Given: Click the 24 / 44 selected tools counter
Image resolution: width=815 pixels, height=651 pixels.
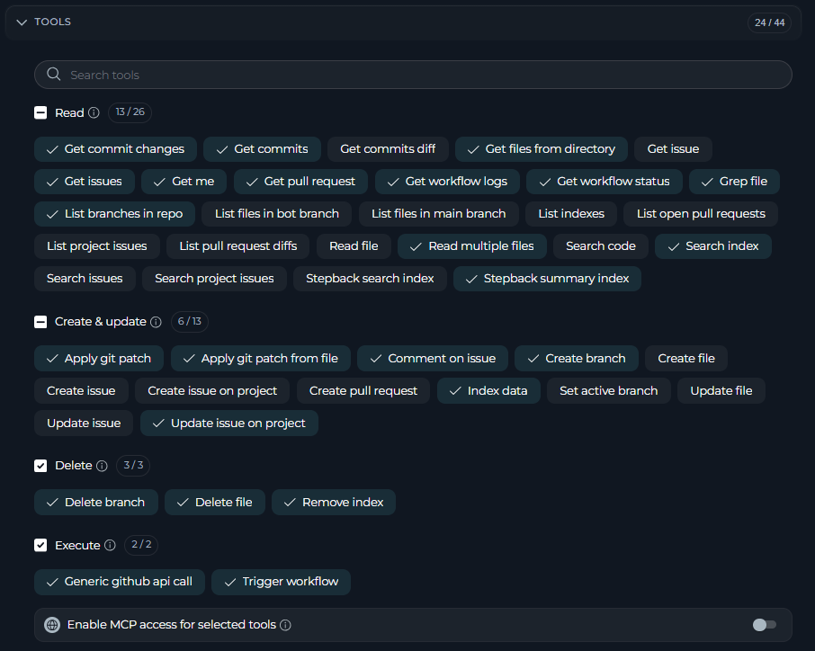Looking at the screenshot, I should coord(769,22).
